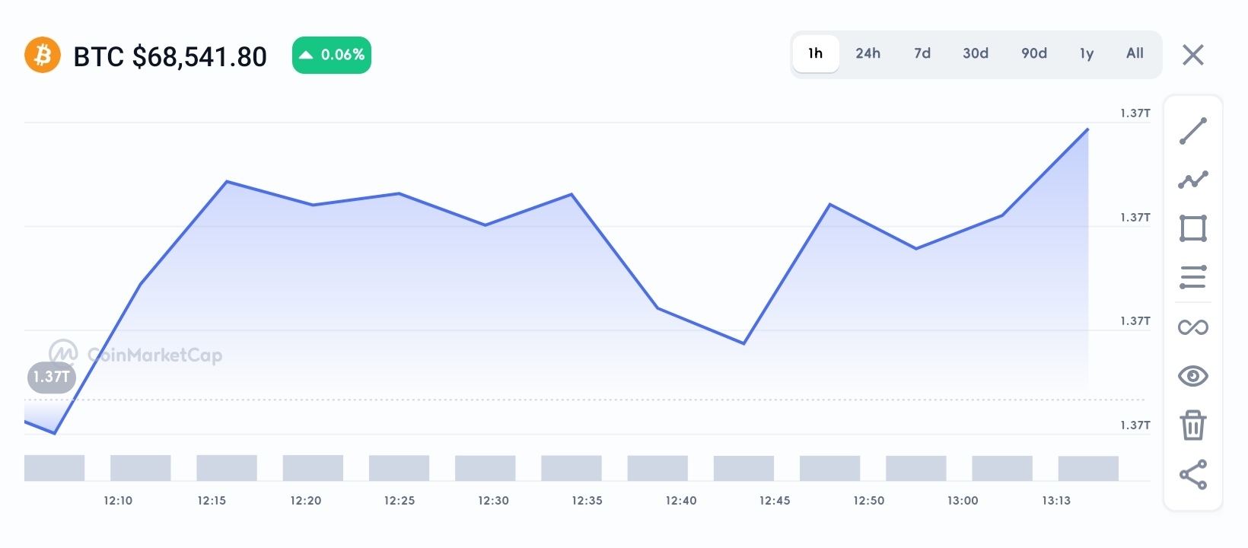Switch to the 1h timeframe tab
This screenshot has height=548, width=1248.
point(816,53)
